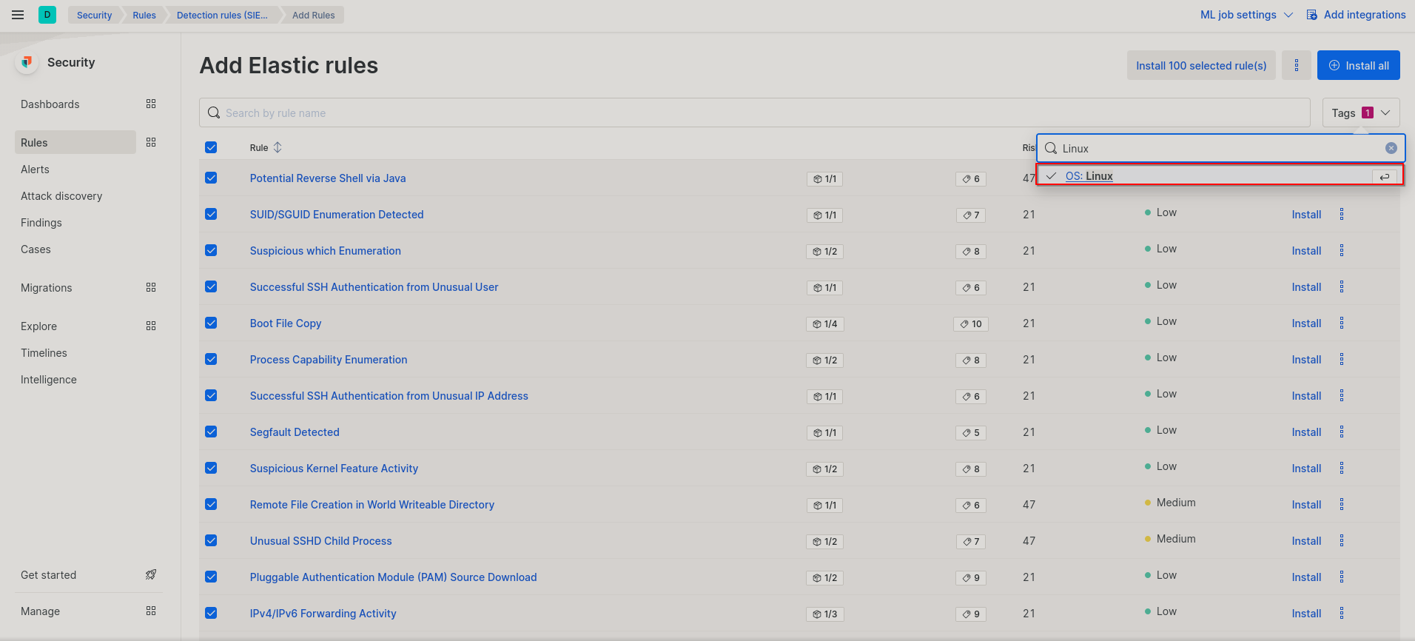Image resolution: width=1415 pixels, height=641 pixels.
Task: Uncheck Suspicious Kernel Feature Activity checkbox
Action: [211, 468]
